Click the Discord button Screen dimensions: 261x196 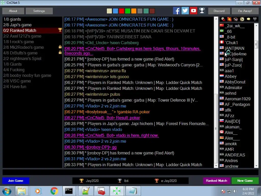pyautogui.click(x=219, y=11)
